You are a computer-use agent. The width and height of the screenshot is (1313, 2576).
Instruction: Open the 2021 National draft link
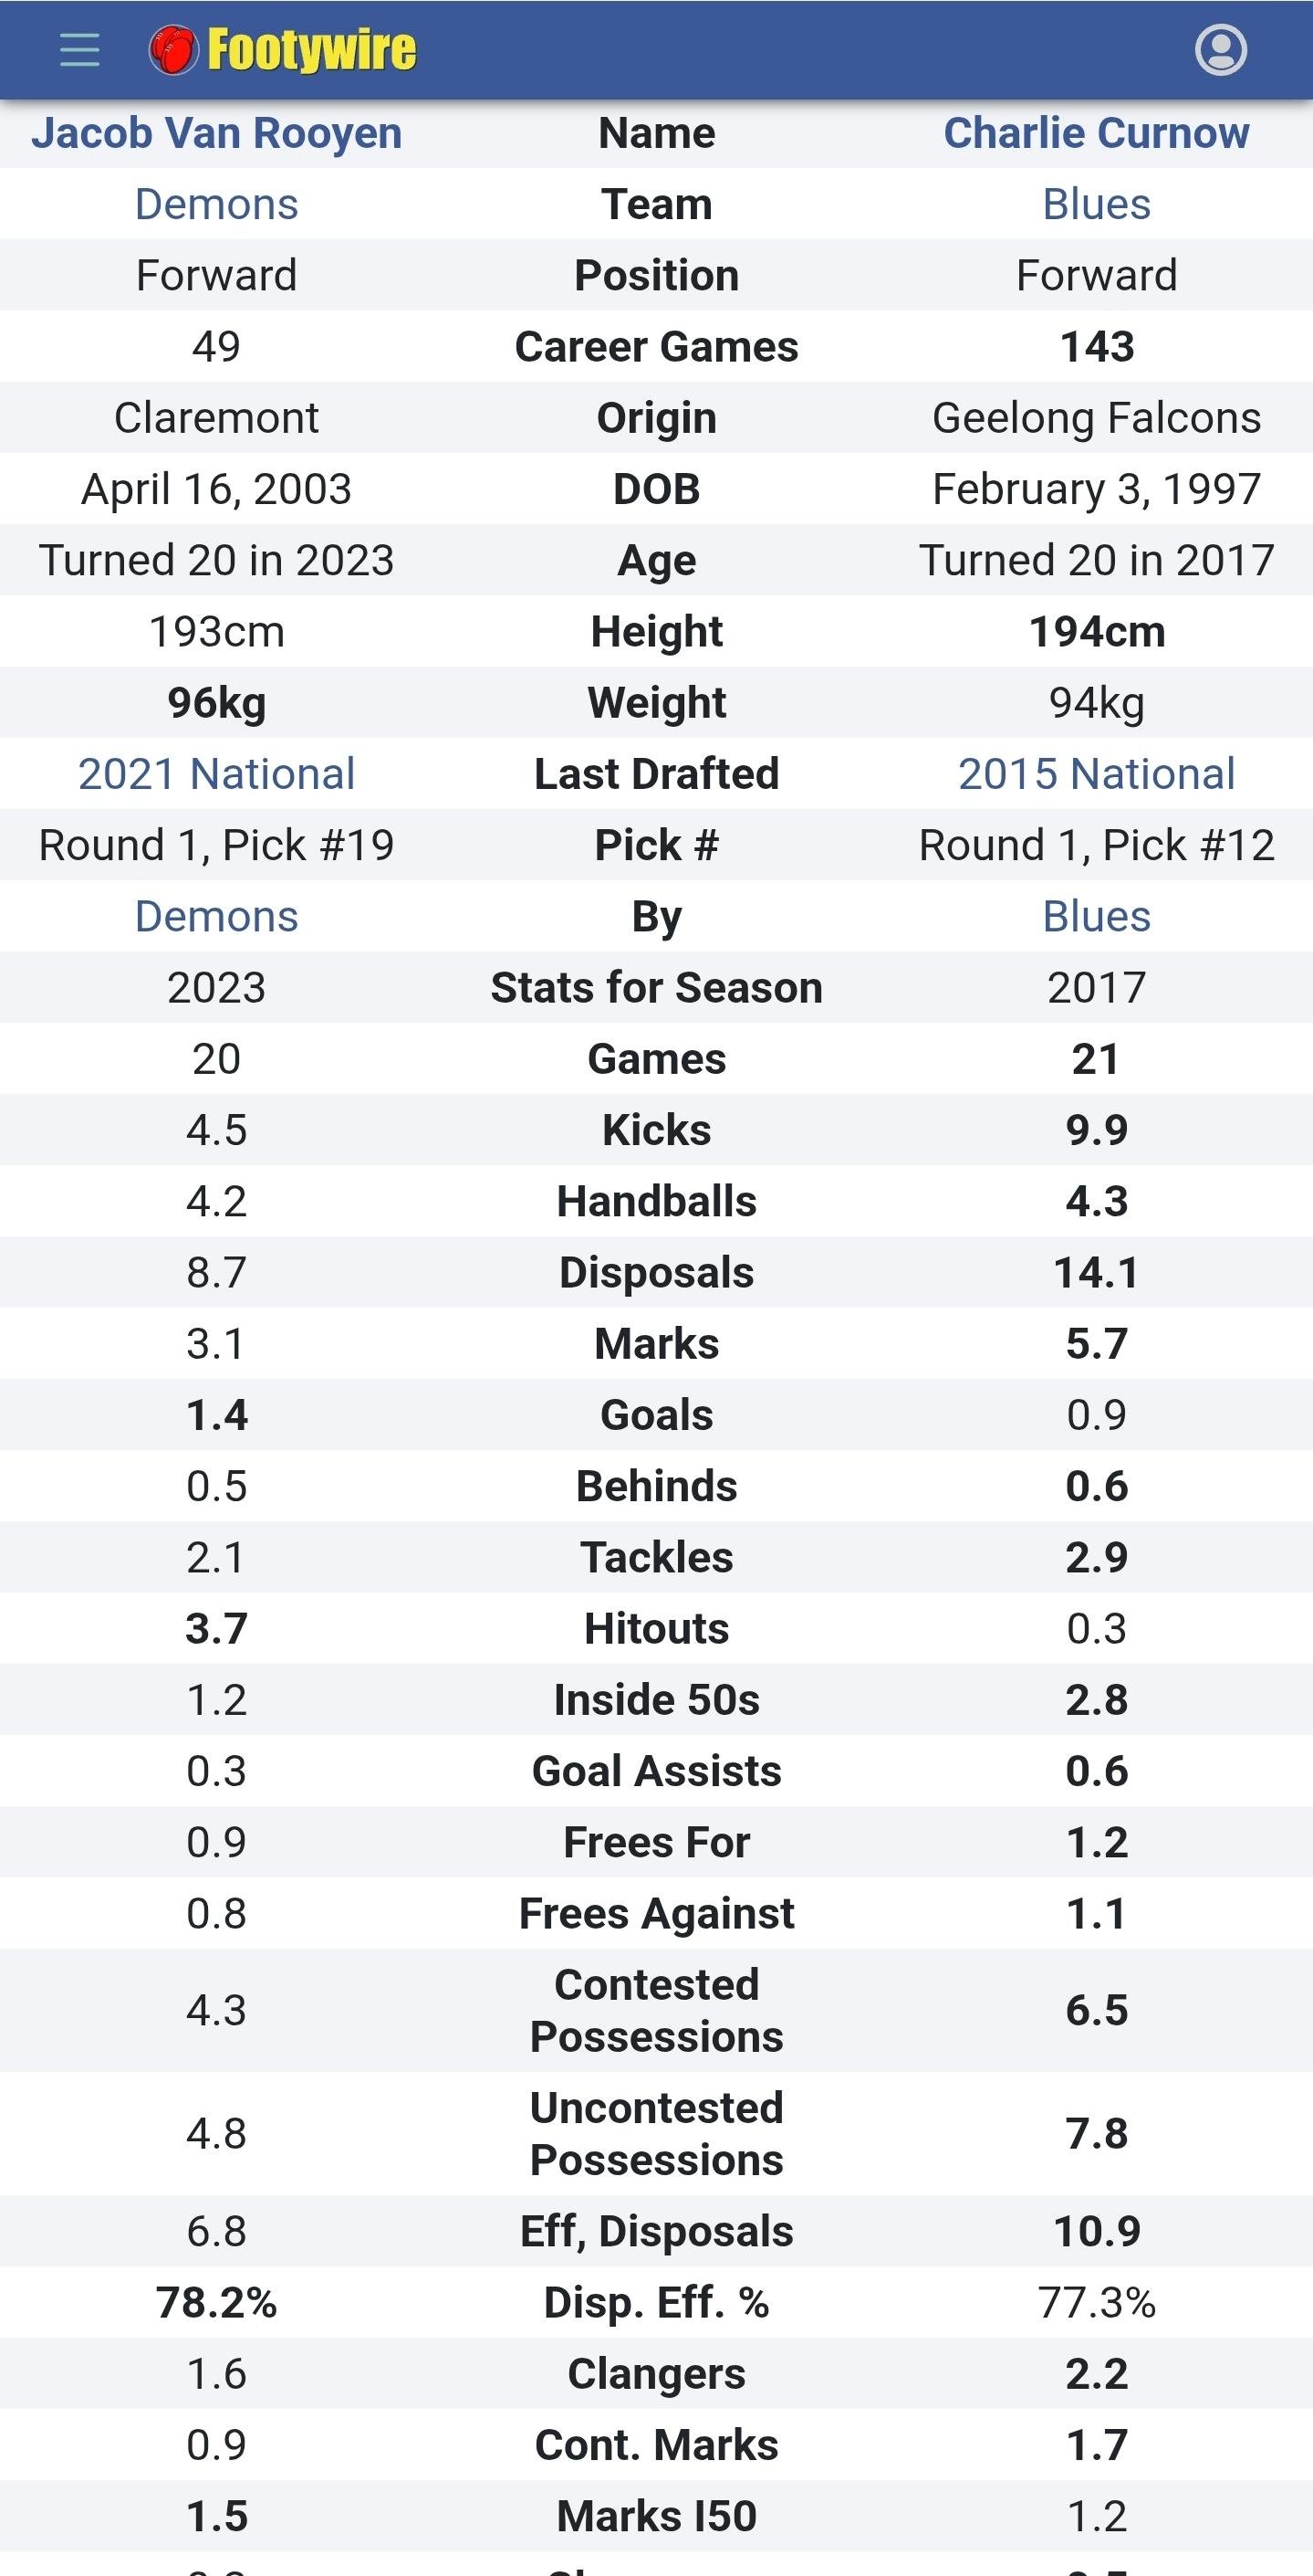click(217, 774)
